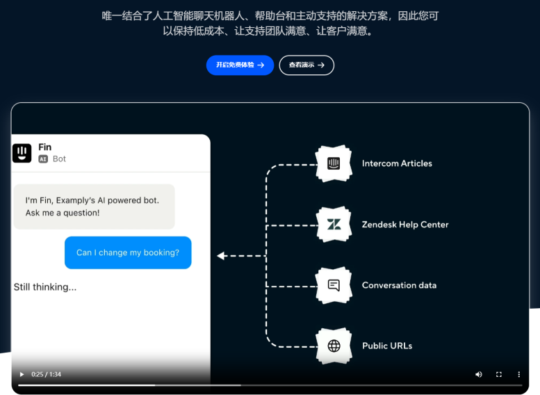Open the video's three-dot options menu
The height and width of the screenshot is (395, 540).
519,374
